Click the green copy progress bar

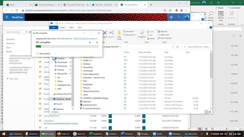[x=67, y=46]
